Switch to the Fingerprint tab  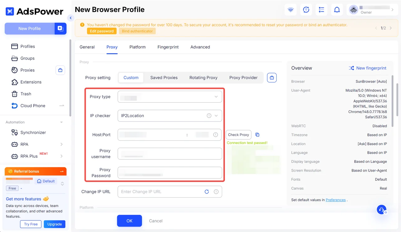(x=168, y=47)
